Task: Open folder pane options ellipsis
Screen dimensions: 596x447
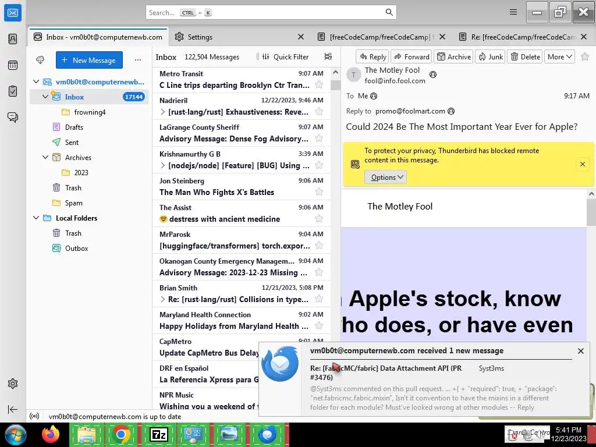Action: coord(137,60)
